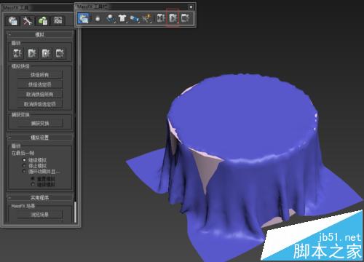364x262 pixels.
Task: Select the lower 继续模拟 sub-option radio
Action: [x=33, y=184]
